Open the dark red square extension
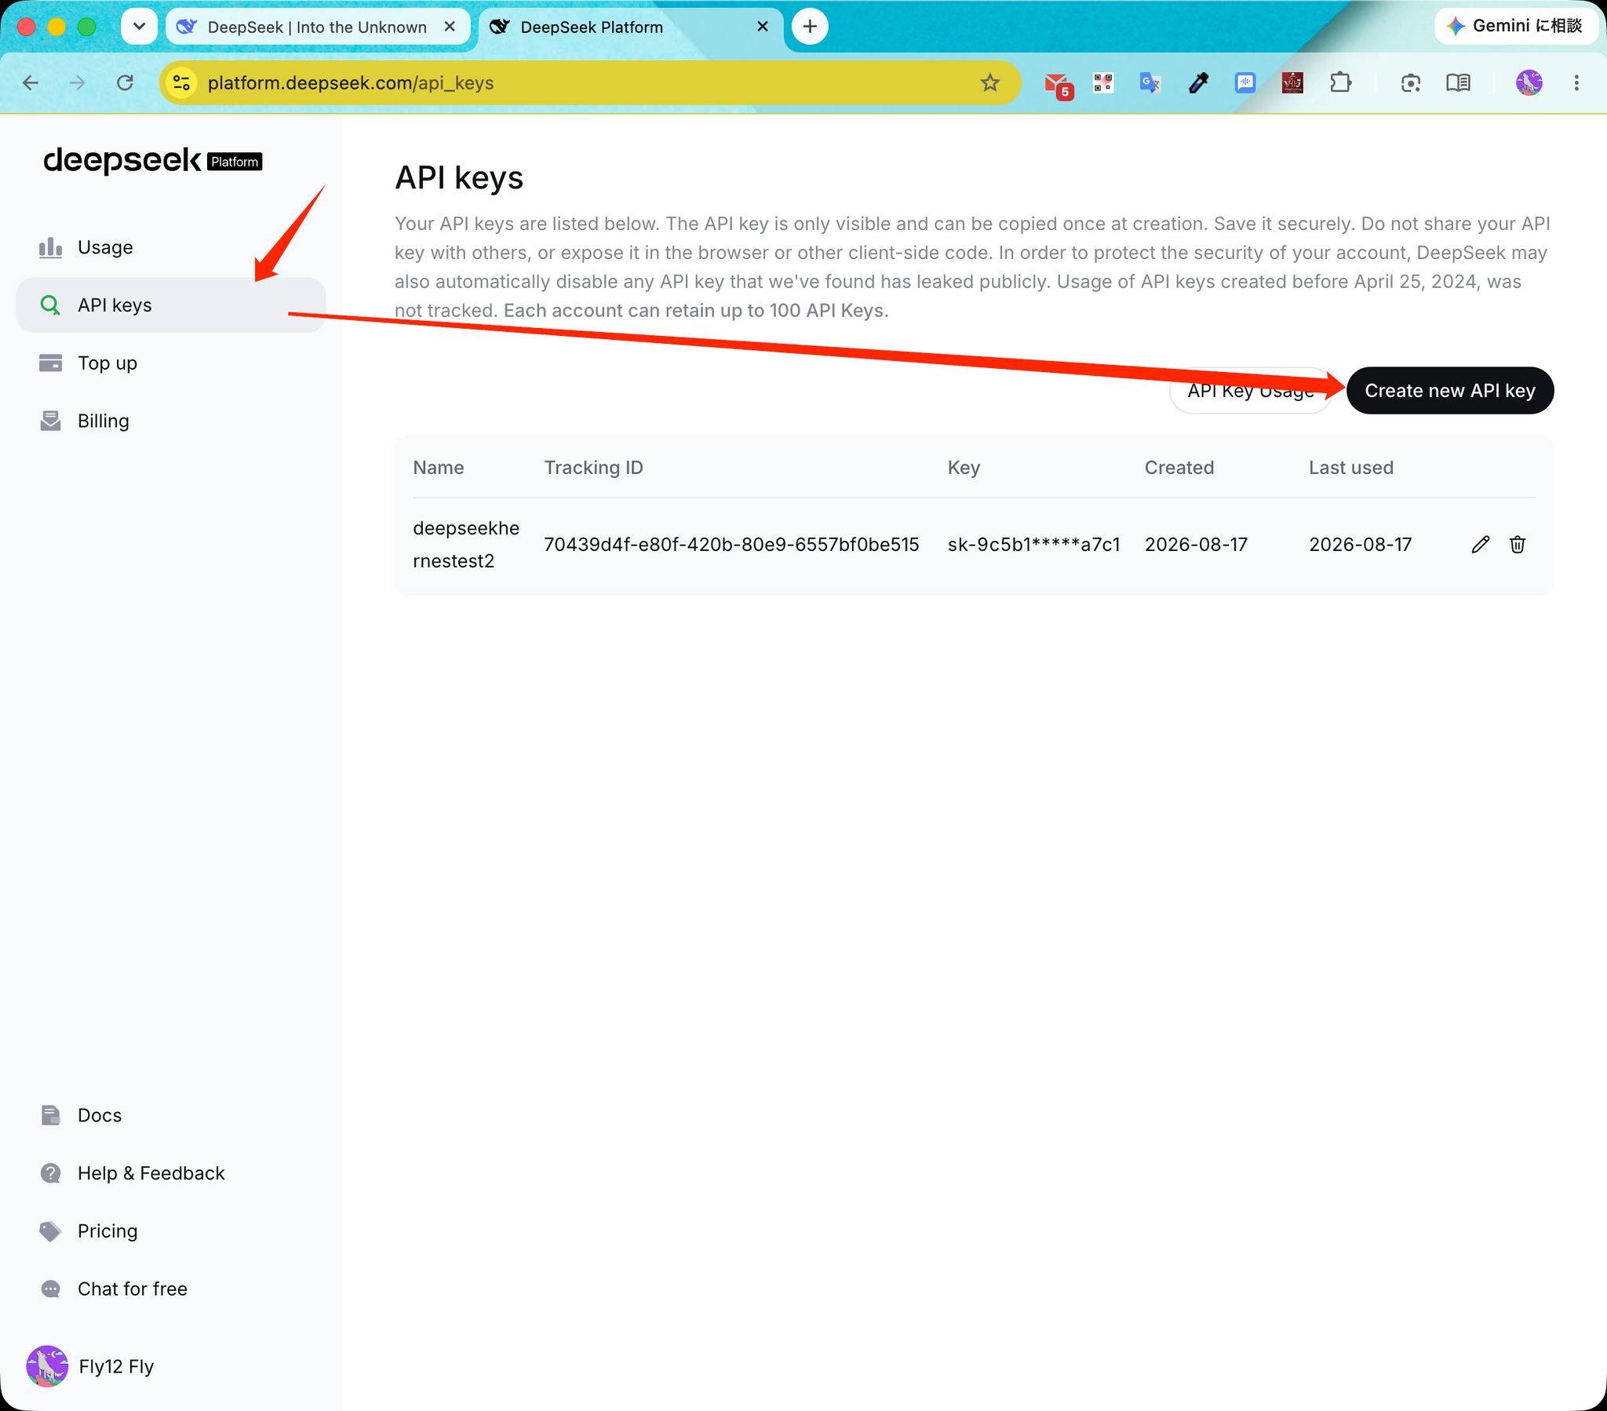1607x1411 pixels. (x=1292, y=82)
